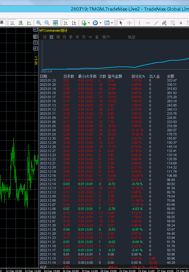Click the 移 move panel icon
The height and width of the screenshot is (272, 189).
click(35, 37)
